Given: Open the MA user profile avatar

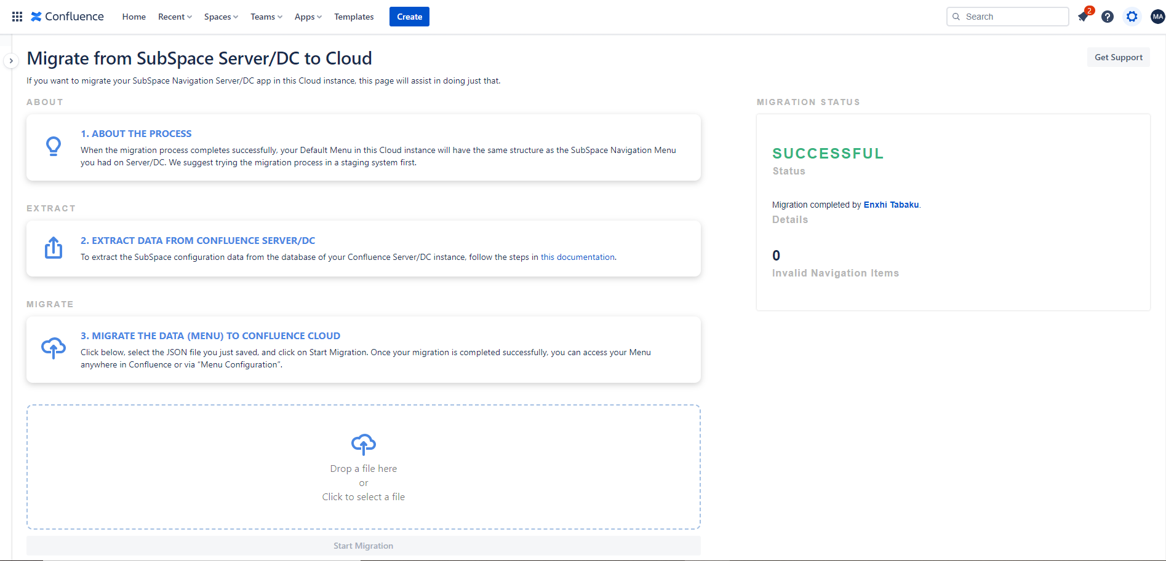Looking at the screenshot, I should point(1157,17).
